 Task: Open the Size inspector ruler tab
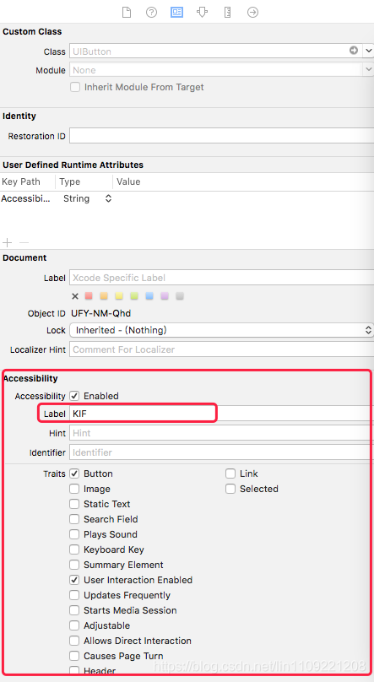click(x=227, y=12)
